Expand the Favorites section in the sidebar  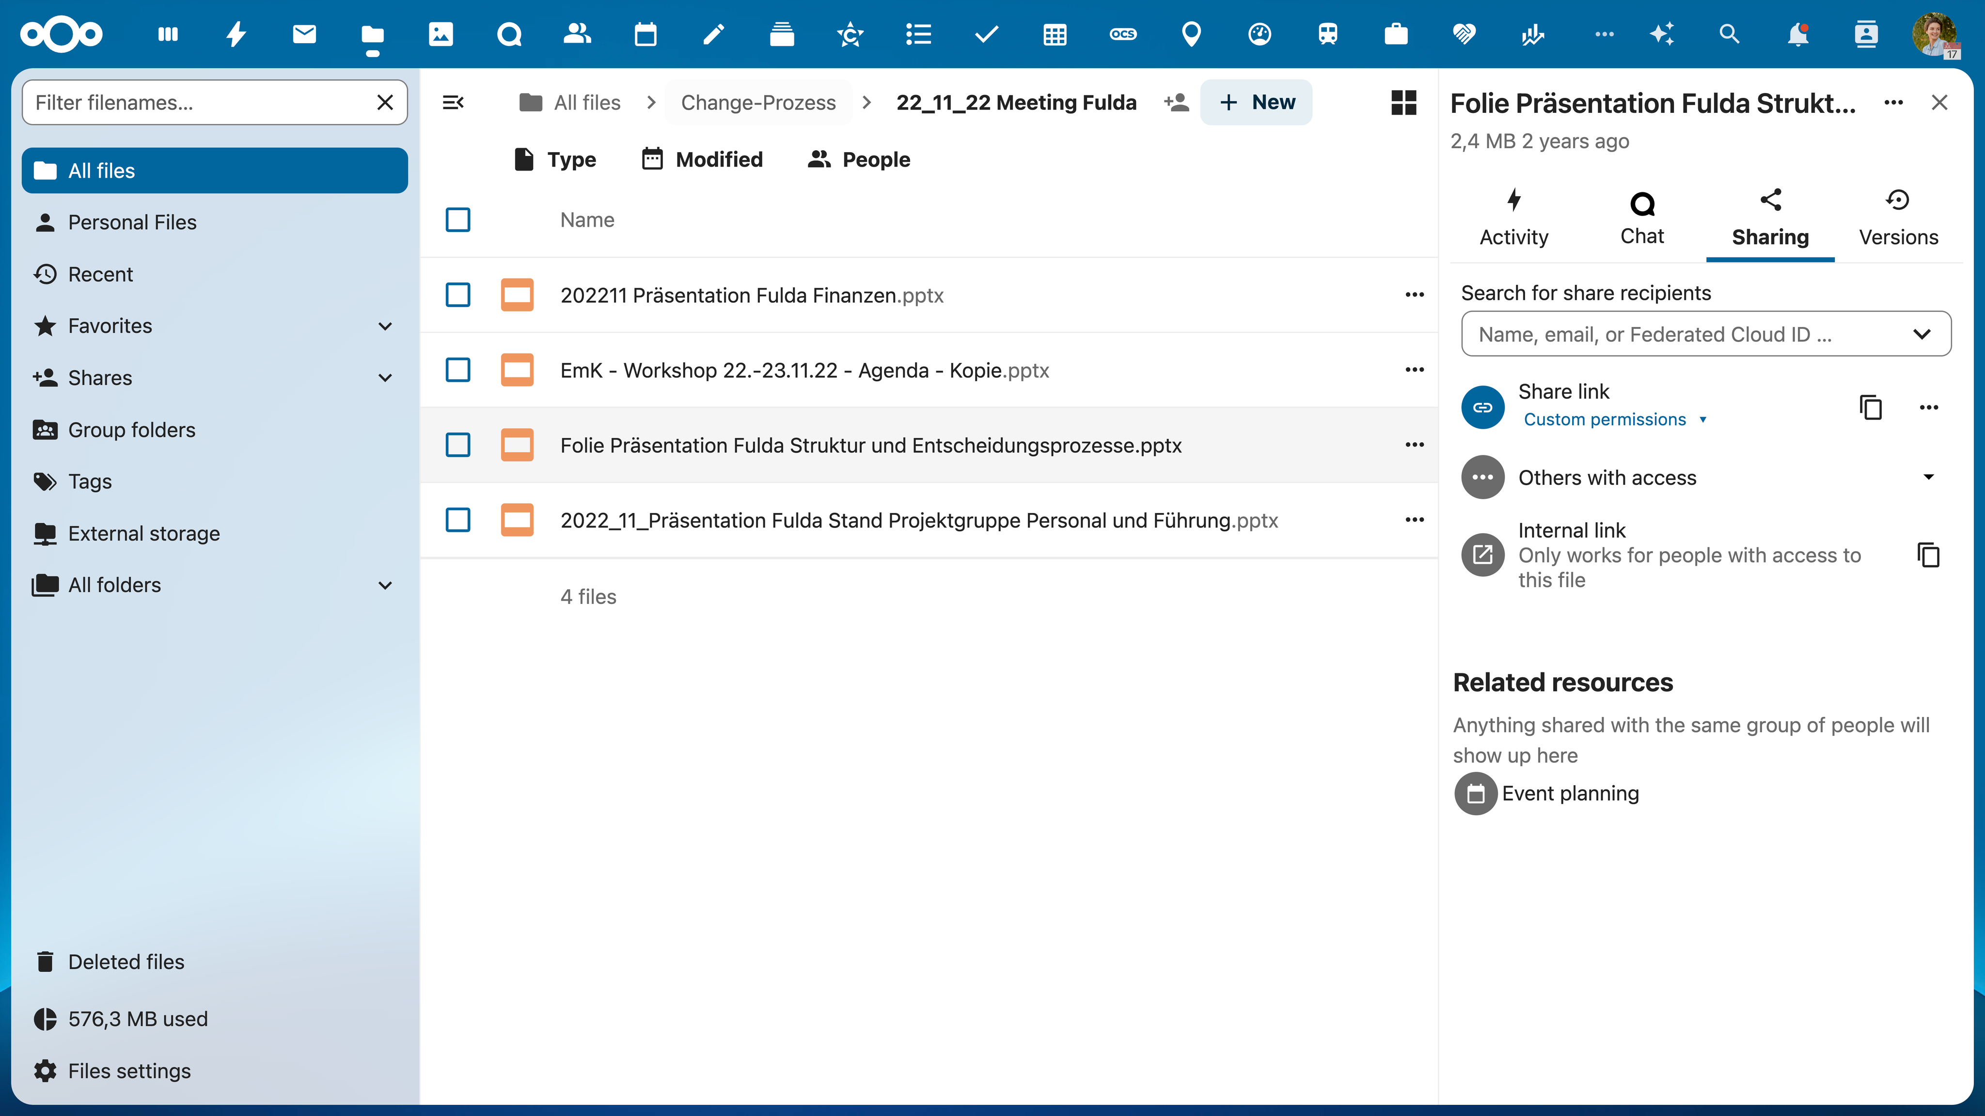click(385, 326)
